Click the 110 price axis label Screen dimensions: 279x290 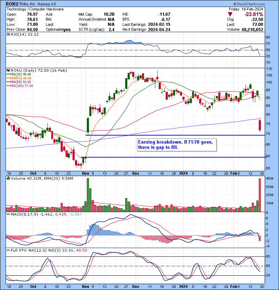pyautogui.click(x=269, y=69)
